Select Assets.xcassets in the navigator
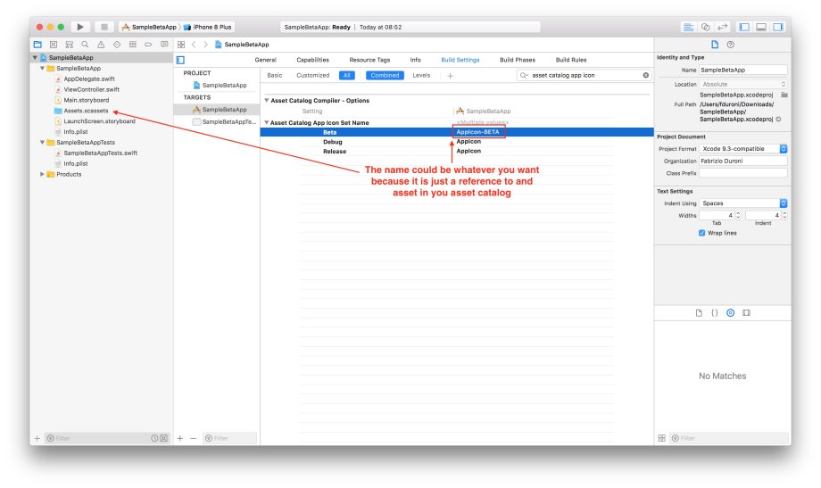821x488 pixels. click(86, 111)
